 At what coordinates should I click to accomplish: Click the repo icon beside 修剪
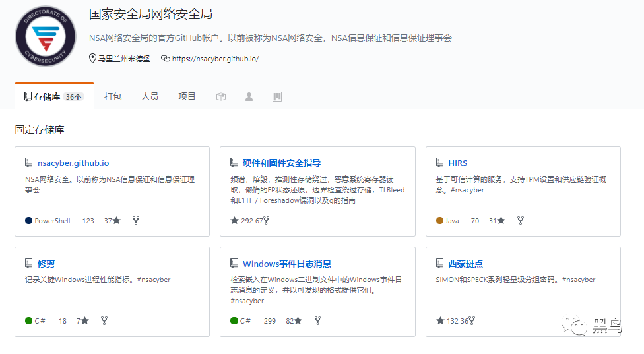[x=29, y=263]
